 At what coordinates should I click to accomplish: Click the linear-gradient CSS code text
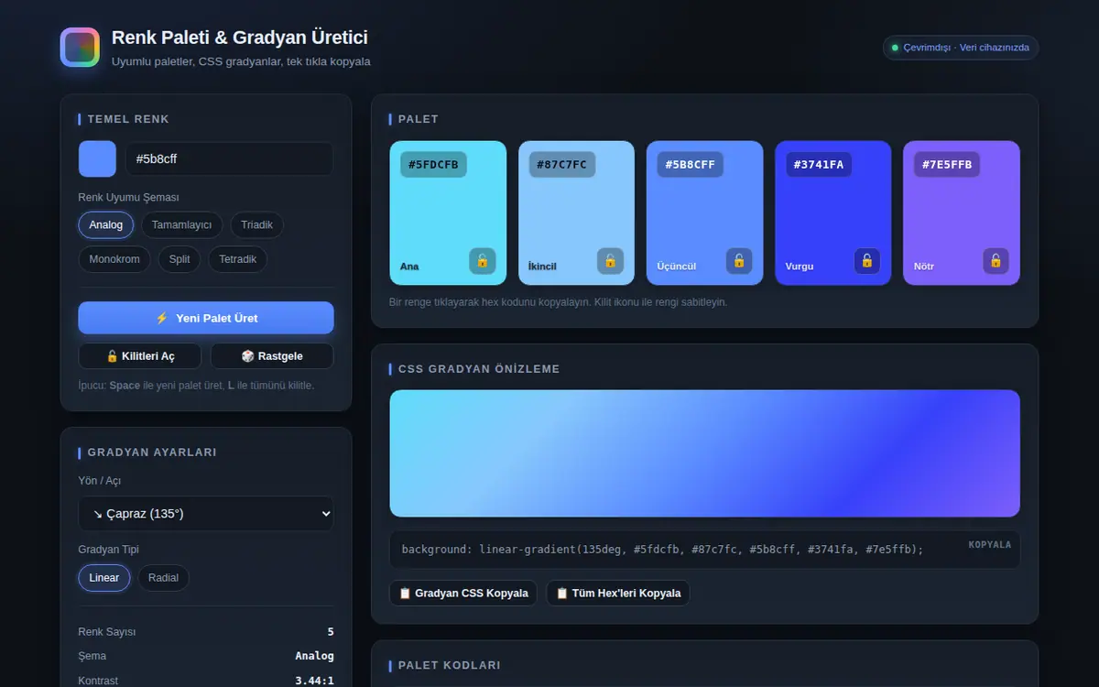663,550
